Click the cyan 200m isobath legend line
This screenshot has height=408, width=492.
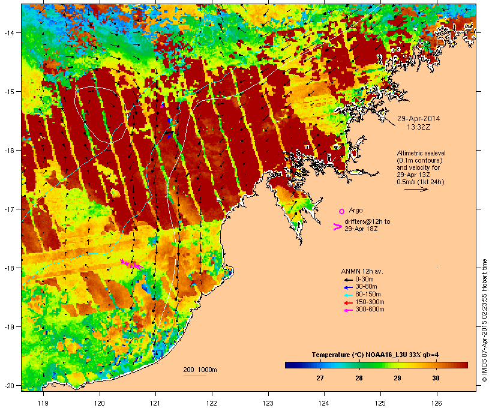pos(194,375)
